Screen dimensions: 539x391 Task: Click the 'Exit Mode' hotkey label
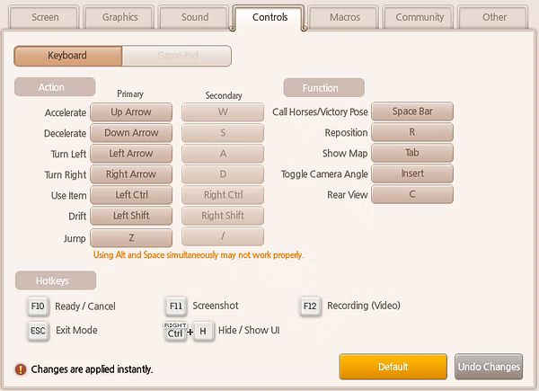tap(76, 331)
